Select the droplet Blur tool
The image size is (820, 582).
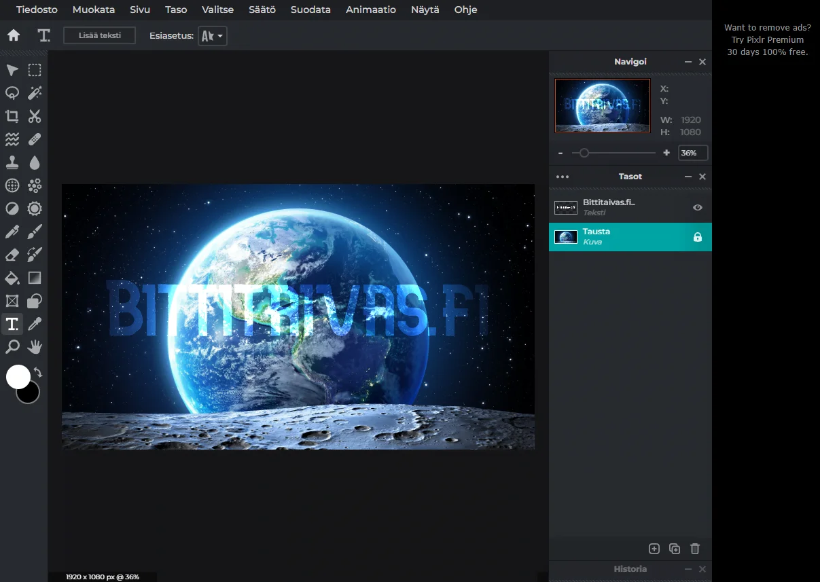point(35,162)
